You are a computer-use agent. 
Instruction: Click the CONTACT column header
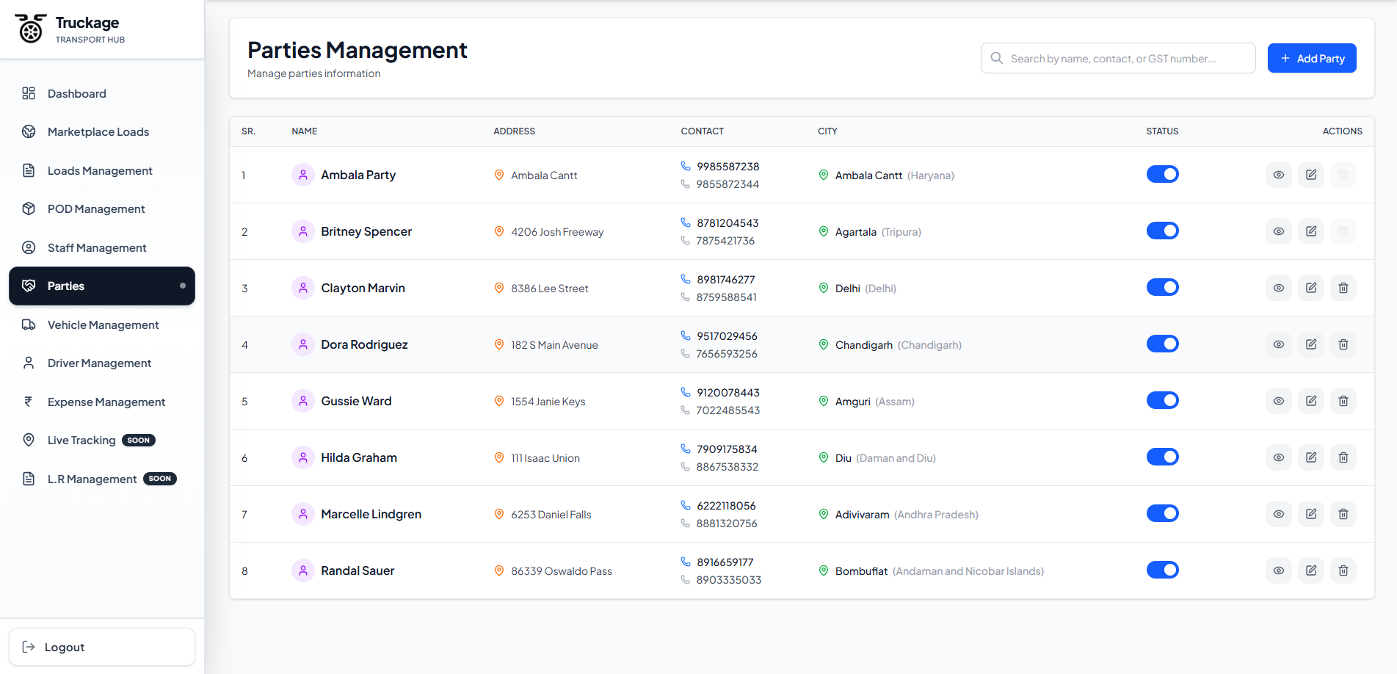[703, 131]
